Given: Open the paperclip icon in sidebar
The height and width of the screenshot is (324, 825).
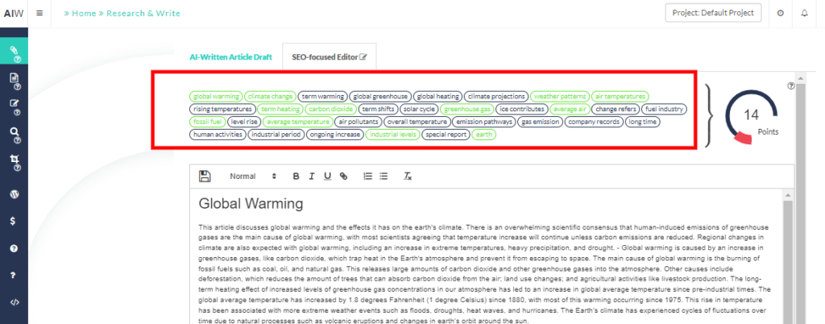Looking at the screenshot, I should tap(15, 51).
